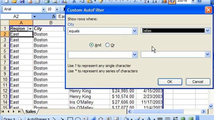Click the Name Box showing A2
This screenshot has height=120, width=214.
pyautogui.click(x=16, y=17)
